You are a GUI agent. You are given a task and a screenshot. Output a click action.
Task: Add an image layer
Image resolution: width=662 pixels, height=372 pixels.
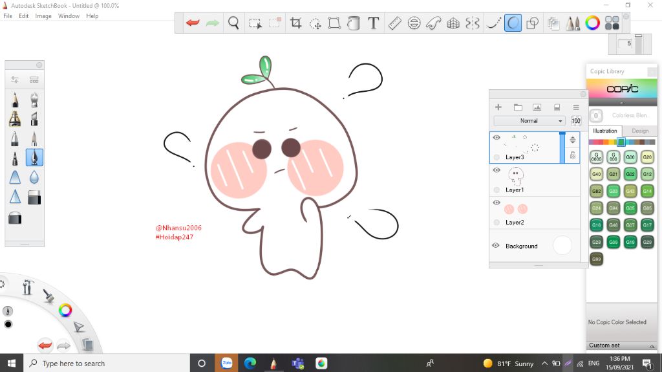(537, 107)
